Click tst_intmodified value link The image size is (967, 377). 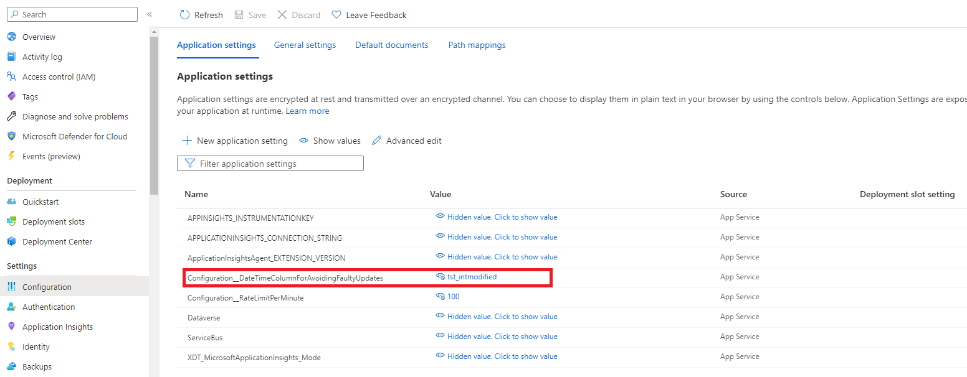click(x=472, y=277)
